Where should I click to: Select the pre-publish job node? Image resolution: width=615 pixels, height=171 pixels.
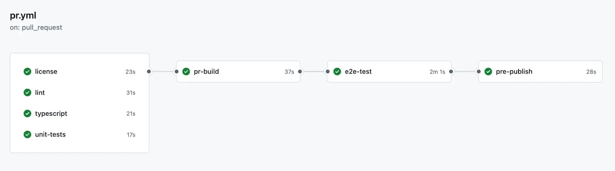pyautogui.click(x=540, y=72)
